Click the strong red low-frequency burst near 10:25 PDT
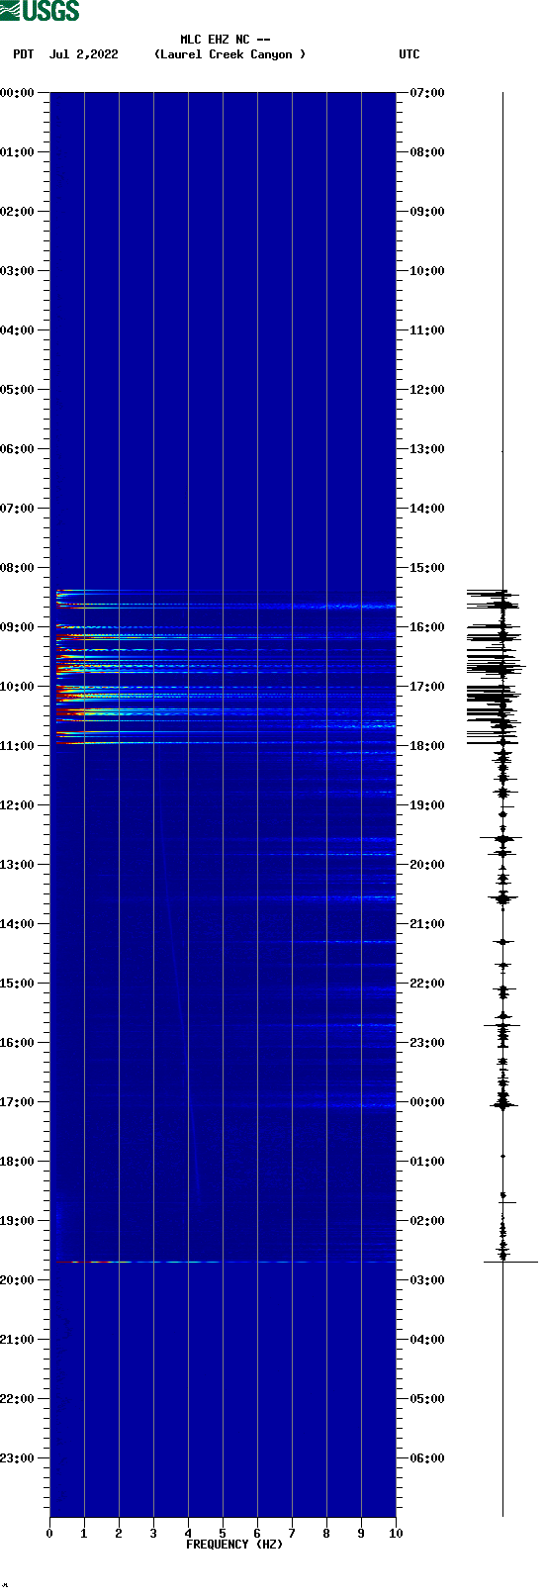Viewport: 546px width, 1596px height. (x=71, y=710)
